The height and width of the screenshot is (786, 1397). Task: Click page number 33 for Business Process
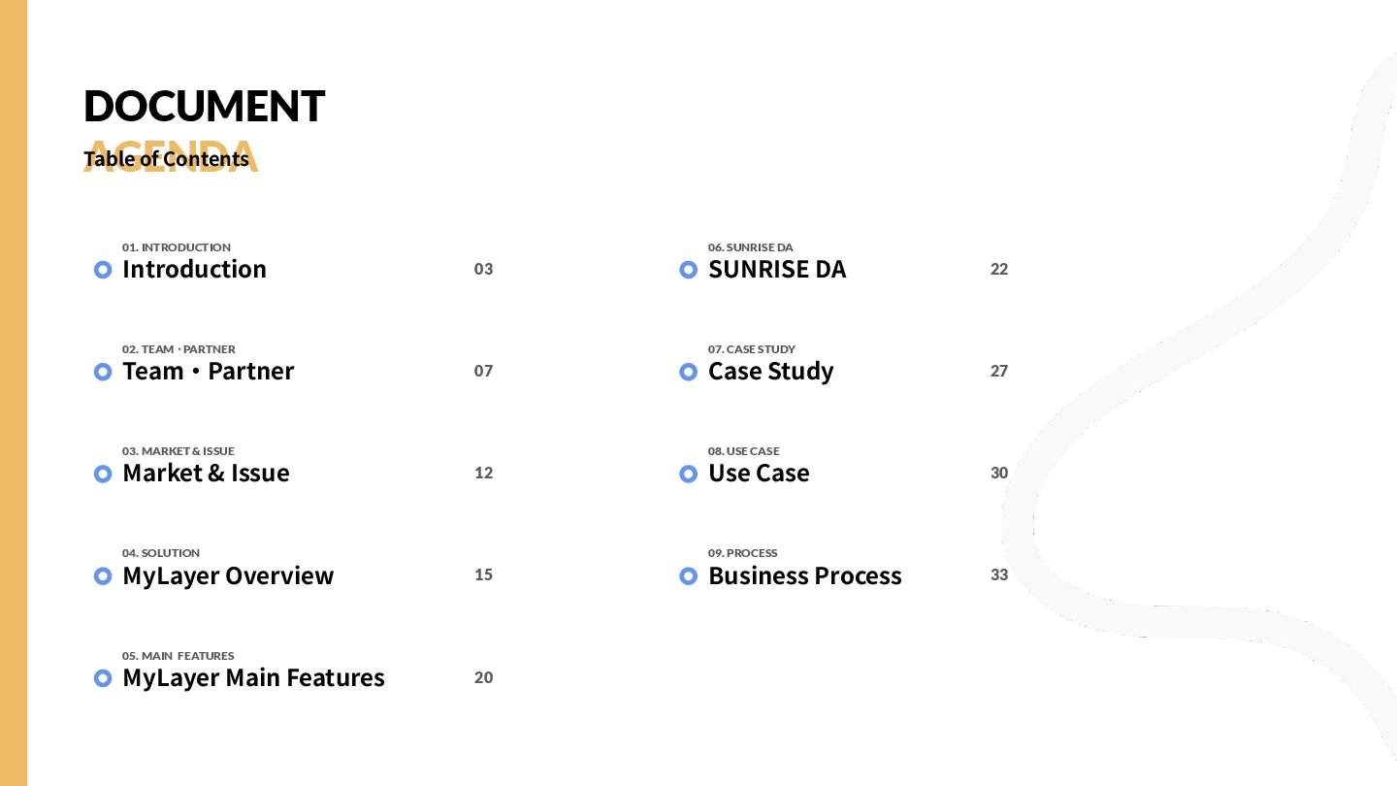coord(999,574)
